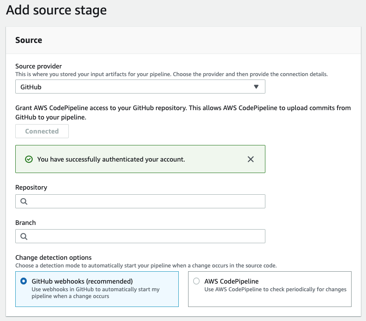Click the webhooks option description text
Screen dimensions: 366x321
coord(96,293)
